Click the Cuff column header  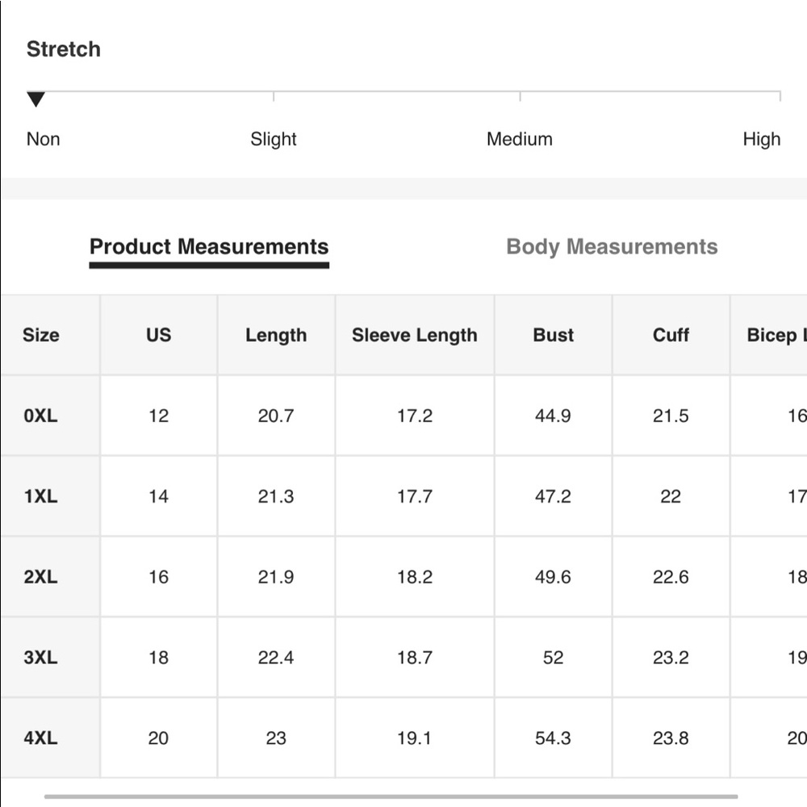coord(671,335)
